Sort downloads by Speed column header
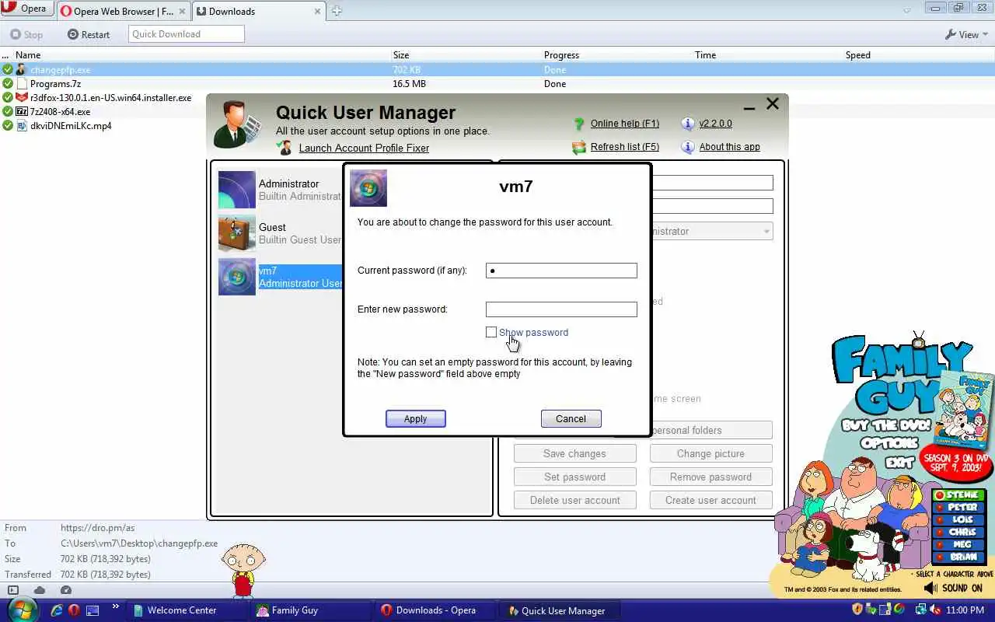This screenshot has width=995, height=622. pos(858,55)
